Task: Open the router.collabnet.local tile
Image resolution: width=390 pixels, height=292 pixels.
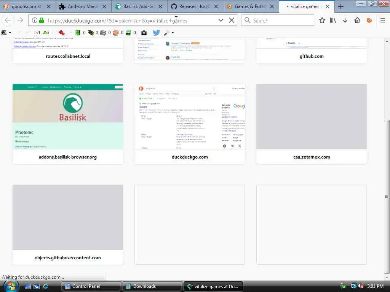Action: [68, 51]
